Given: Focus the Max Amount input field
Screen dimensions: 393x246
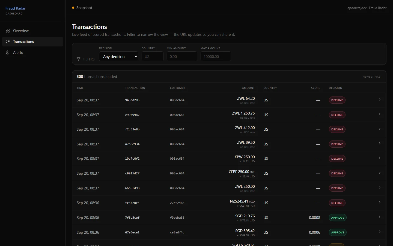Looking at the screenshot, I should click(216, 57).
